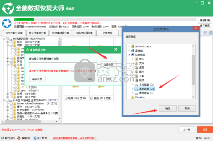Open 客服QQ contact icon
213x142 pixels.
(19, 138)
